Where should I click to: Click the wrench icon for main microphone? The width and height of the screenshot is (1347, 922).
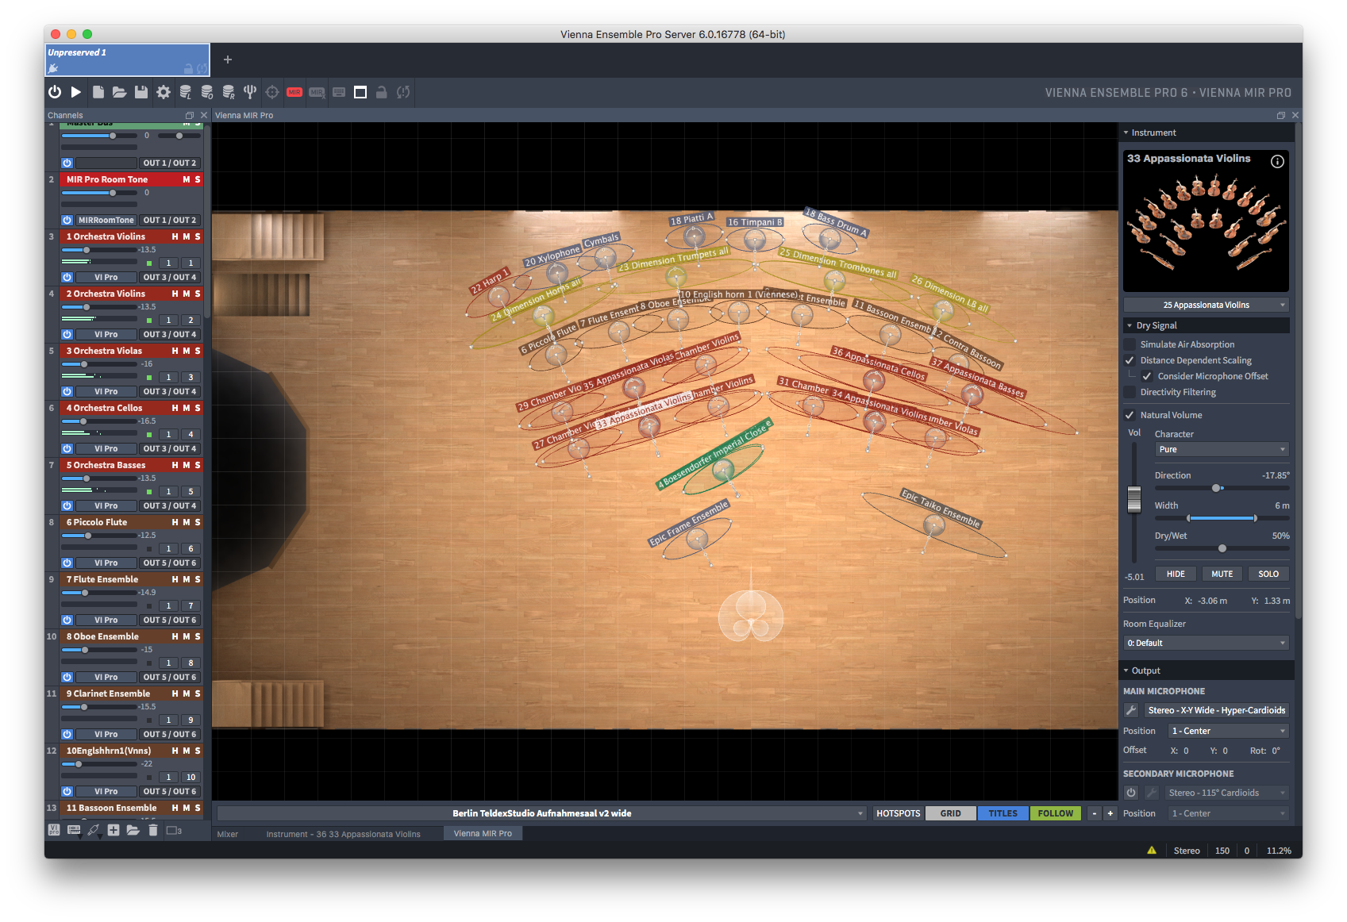(x=1131, y=710)
